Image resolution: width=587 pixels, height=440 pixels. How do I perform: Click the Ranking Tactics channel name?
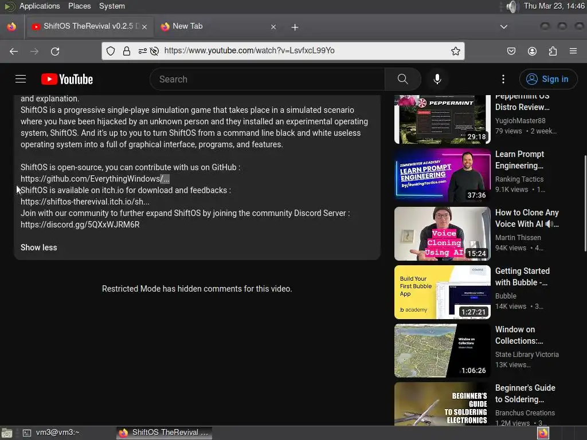(x=519, y=179)
